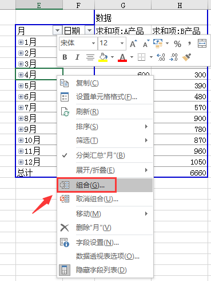Select column E header

[x=39, y=5]
